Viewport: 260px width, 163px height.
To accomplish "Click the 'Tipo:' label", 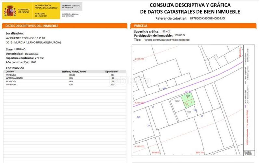I will coord(137,40).
